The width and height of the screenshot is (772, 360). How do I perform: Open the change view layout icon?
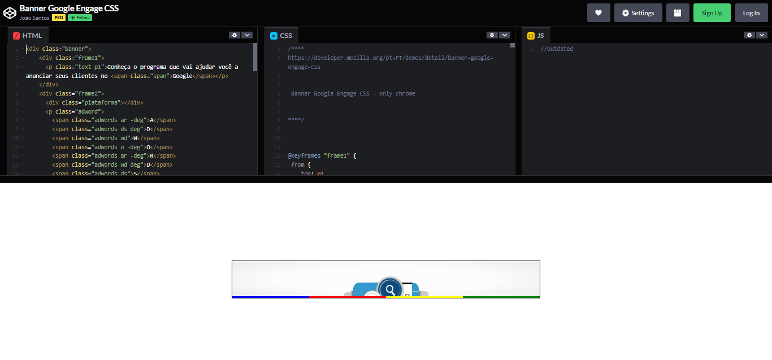678,12
